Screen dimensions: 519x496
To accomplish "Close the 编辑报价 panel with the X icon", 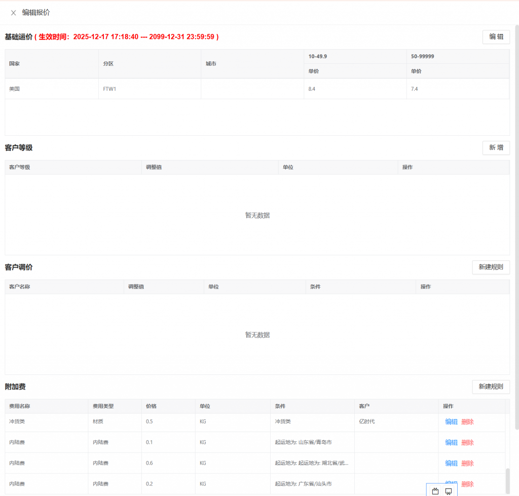I will pos(14,13).
